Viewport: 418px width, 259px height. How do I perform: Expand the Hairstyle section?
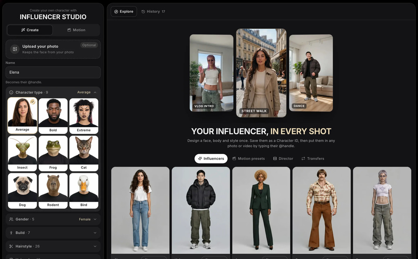click(x=53, y=246)
